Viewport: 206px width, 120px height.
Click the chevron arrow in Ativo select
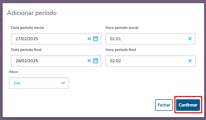point(63,83)
